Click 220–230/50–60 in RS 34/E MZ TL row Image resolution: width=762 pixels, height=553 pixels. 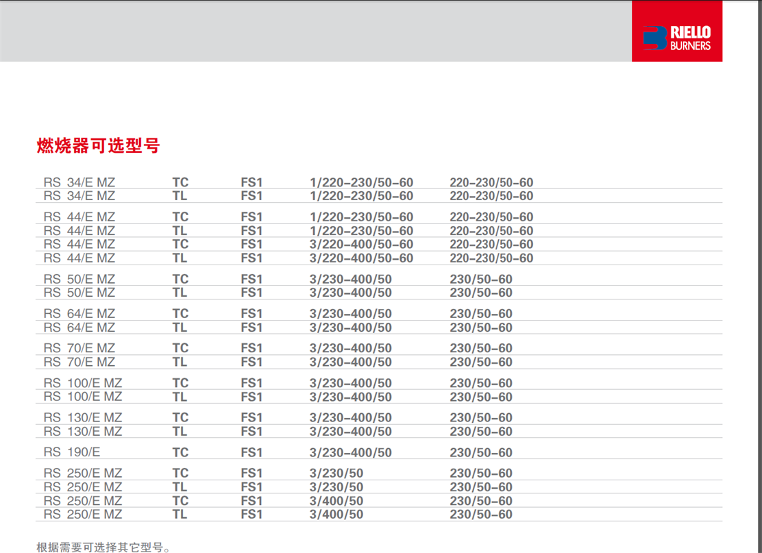click(491, 196)
